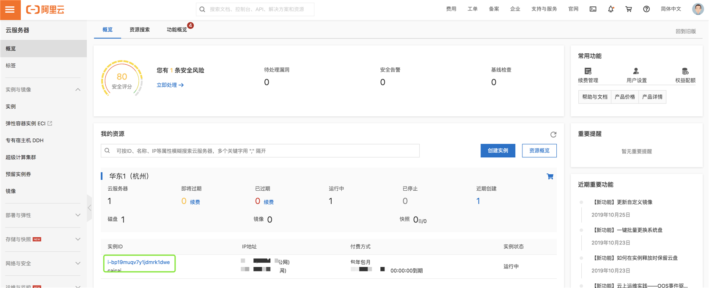
Task: Click 续费 next to 已过期
Action: [269, 202]
